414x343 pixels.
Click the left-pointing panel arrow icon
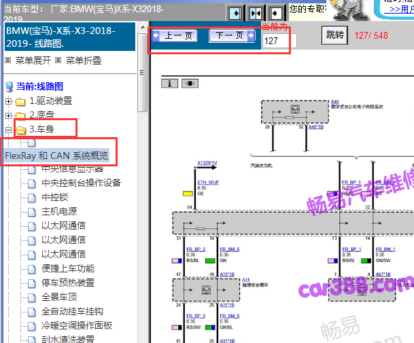[x=275, y=13]
